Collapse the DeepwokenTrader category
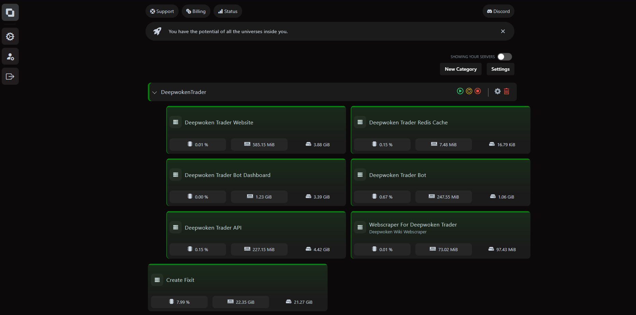The image size is (636, 315). pyautogui.click(x=154, y=93)
